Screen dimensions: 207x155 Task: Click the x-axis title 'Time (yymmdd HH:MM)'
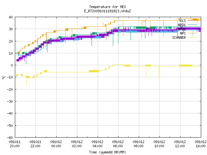tap(107, 152)
